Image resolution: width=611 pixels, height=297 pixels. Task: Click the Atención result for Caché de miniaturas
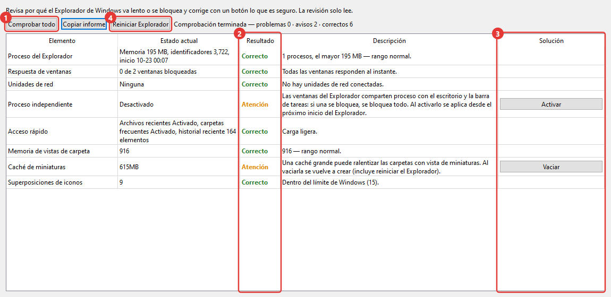255,167
